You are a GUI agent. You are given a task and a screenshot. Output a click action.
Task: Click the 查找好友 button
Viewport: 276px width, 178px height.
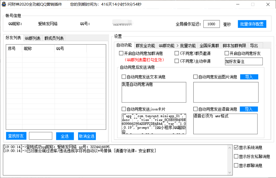(16, 136)
